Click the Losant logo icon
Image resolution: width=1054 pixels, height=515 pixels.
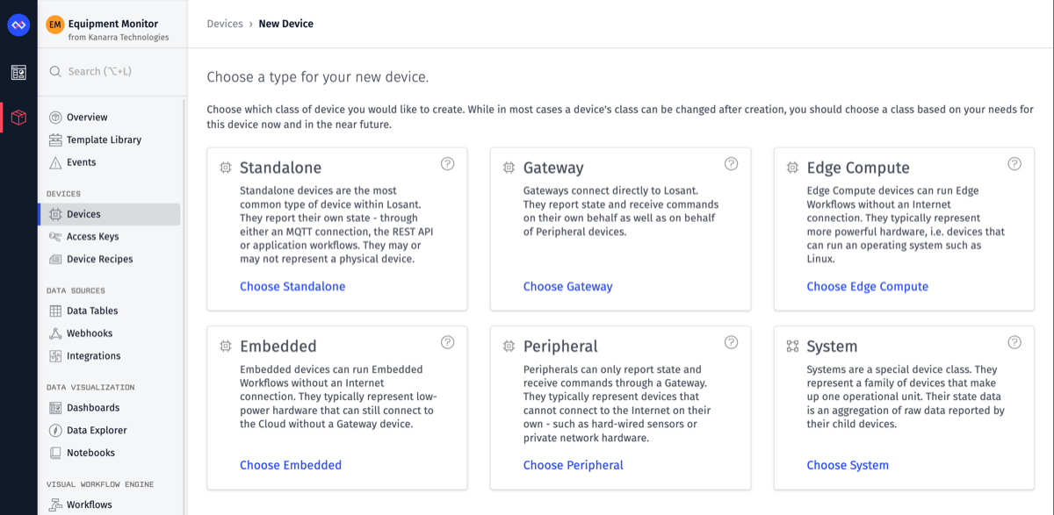18,25
